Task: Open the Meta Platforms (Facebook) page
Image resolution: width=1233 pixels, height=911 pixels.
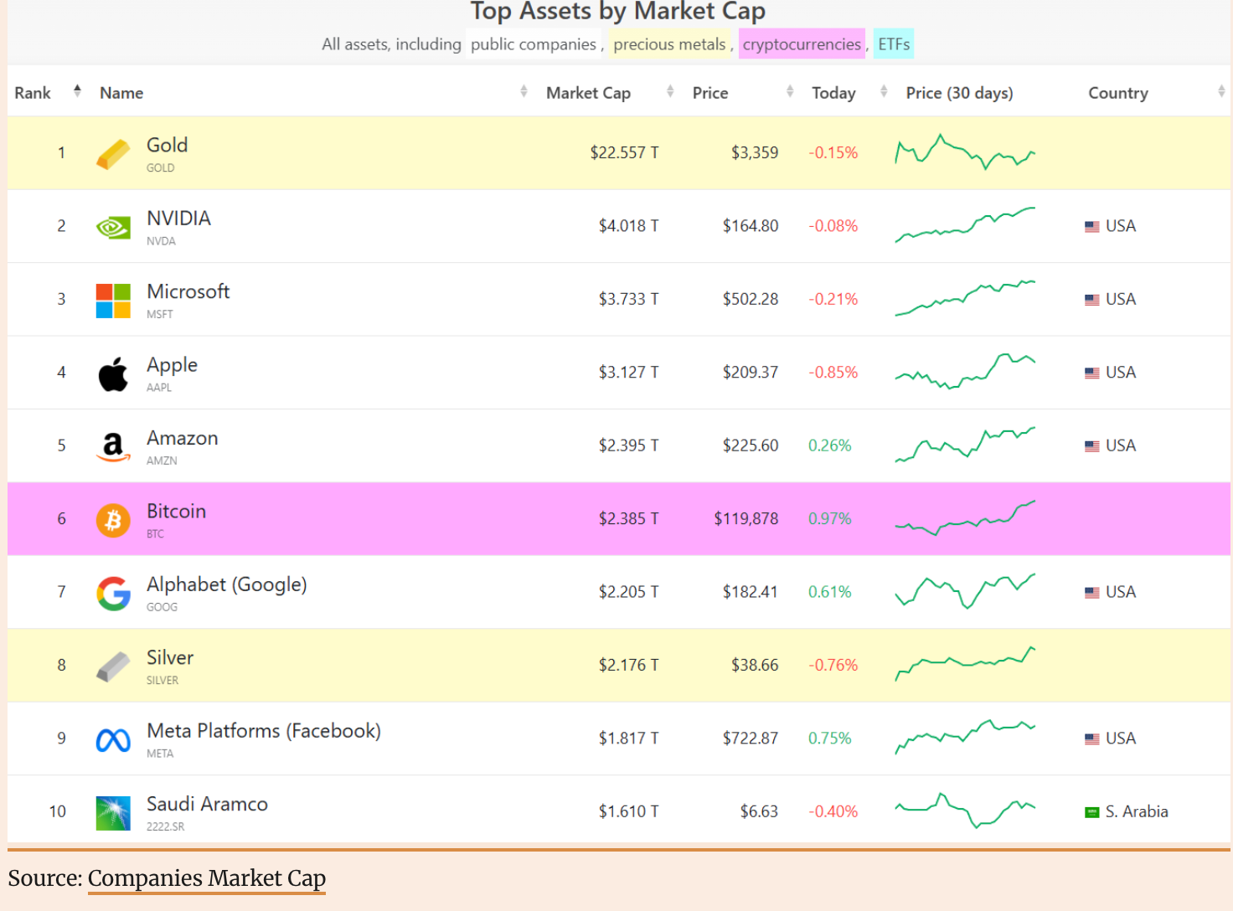Action: 264,731
